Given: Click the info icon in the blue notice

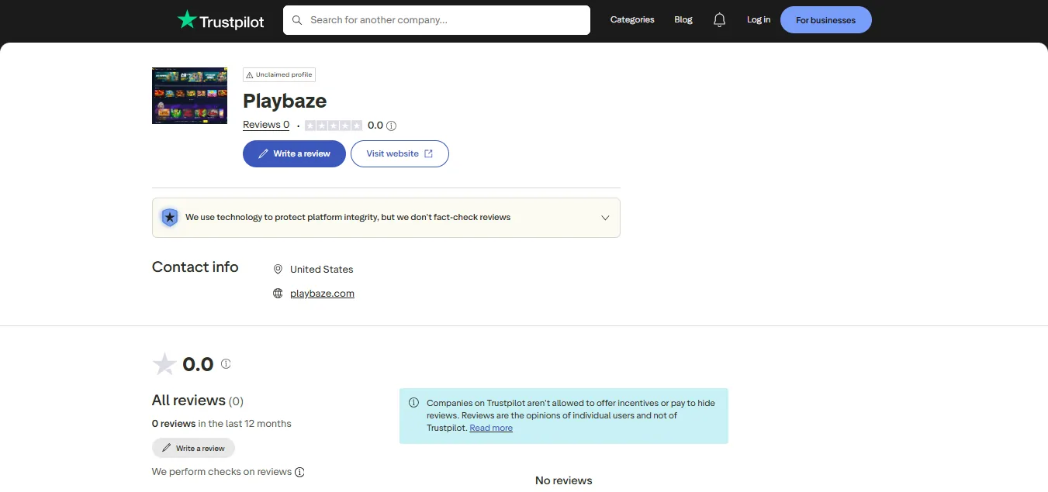Looking at the screenshot, I should pos(413,403).
